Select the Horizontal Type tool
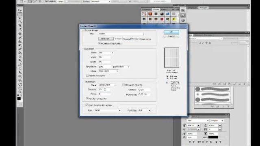Screen dimensions: 260x146 20,69
